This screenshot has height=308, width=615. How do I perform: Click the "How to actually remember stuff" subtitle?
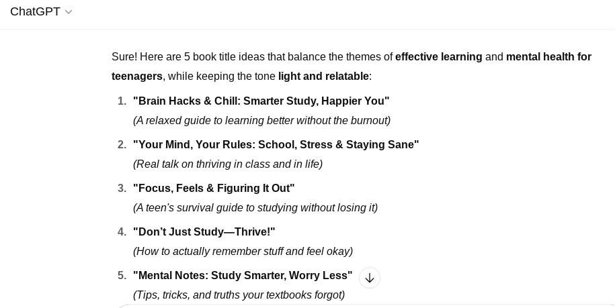(243, 251)
